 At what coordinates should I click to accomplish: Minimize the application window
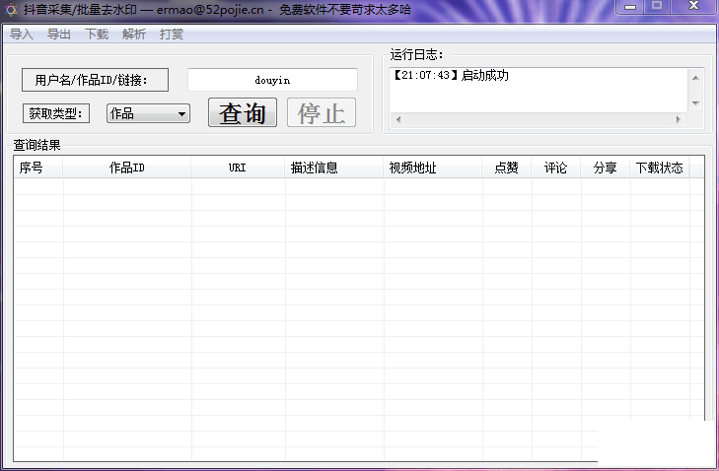[x=630, y=7]
